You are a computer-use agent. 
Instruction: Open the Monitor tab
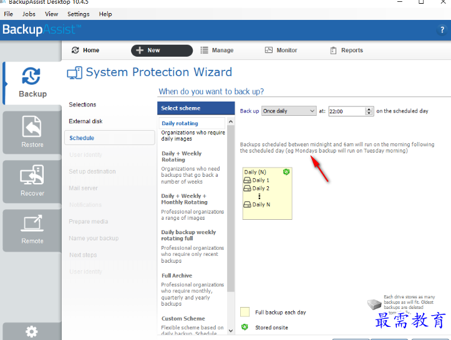[281, 50]
